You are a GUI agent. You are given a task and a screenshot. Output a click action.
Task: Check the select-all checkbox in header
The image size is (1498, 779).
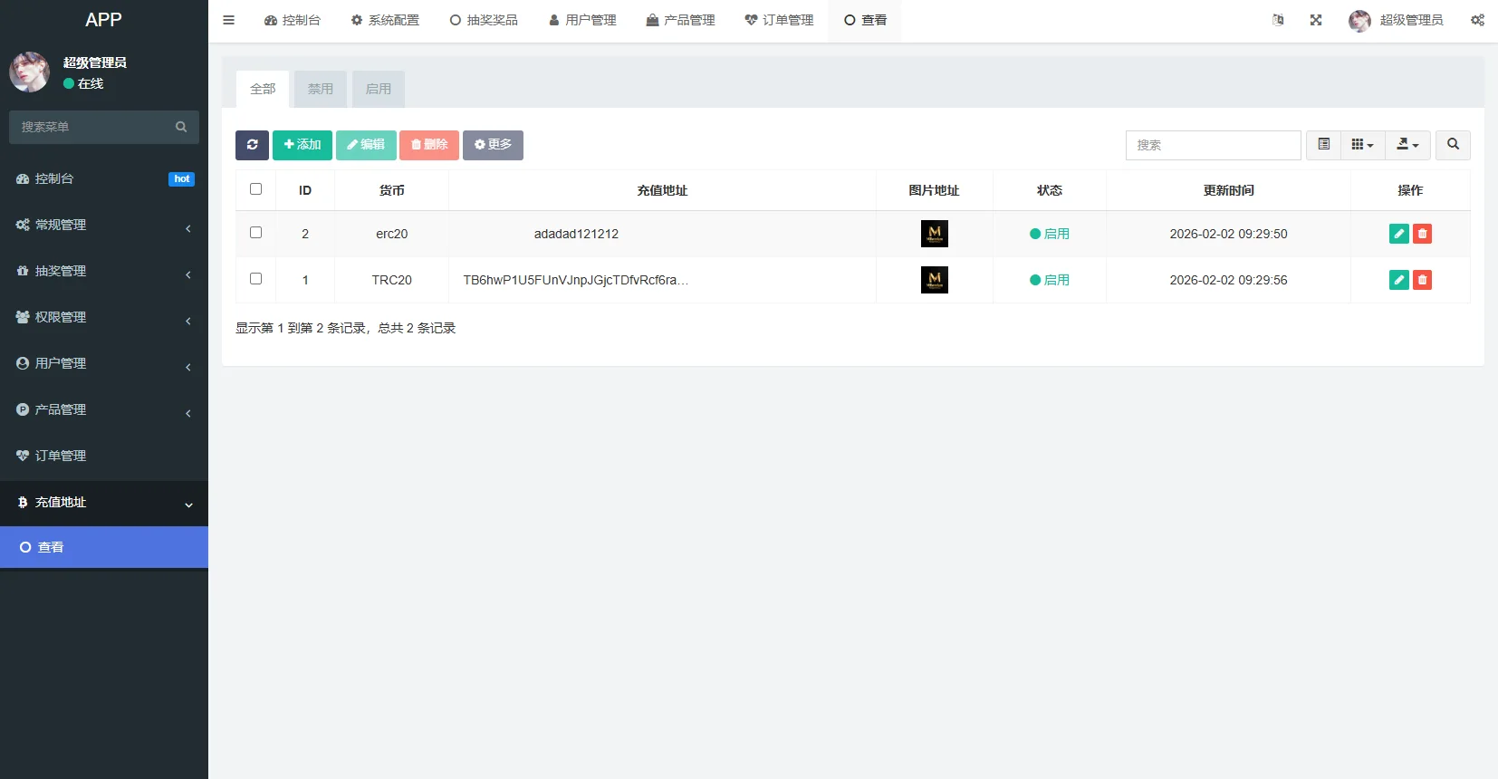pos(255,189)
